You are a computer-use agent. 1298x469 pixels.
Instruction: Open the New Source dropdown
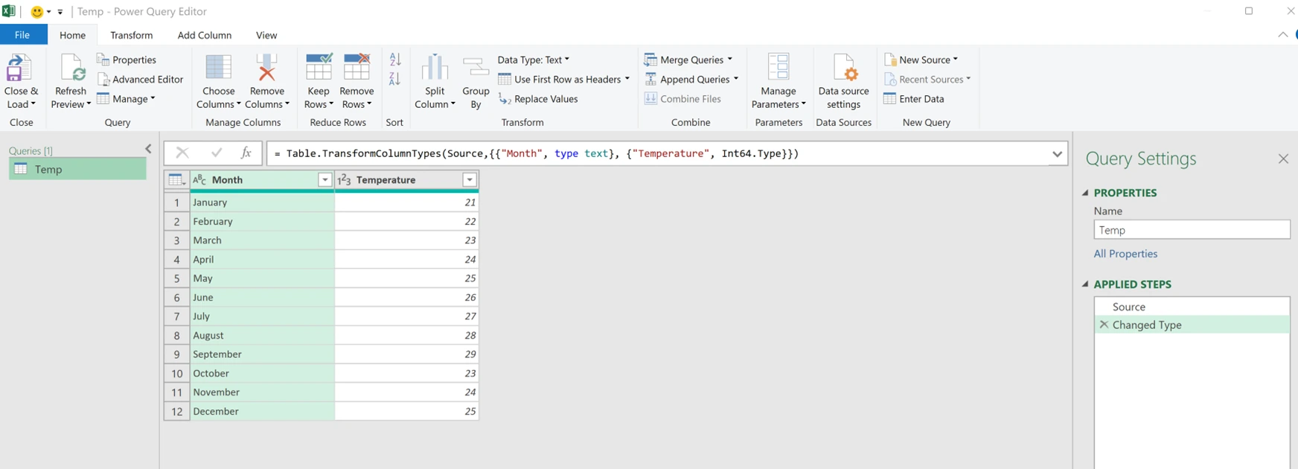pos(955,60)
